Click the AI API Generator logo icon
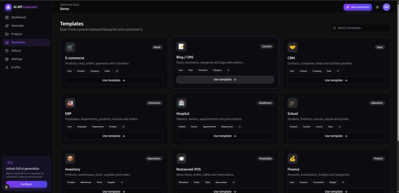 [x=8, y=7]
